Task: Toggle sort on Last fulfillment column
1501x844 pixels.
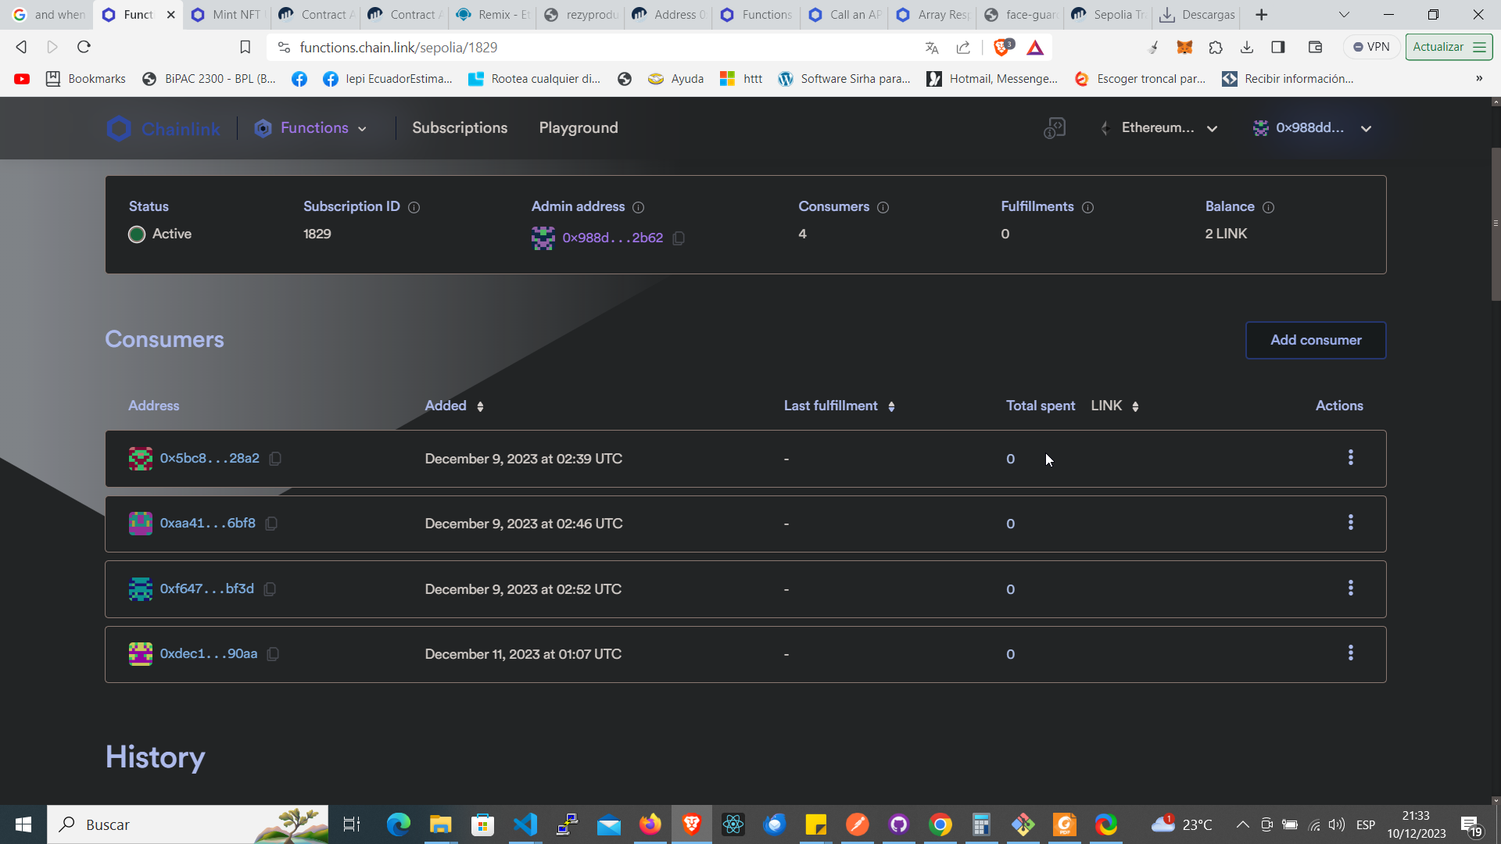Action: 891,406
